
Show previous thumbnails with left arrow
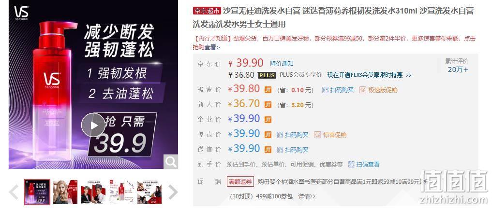[14, 192]
